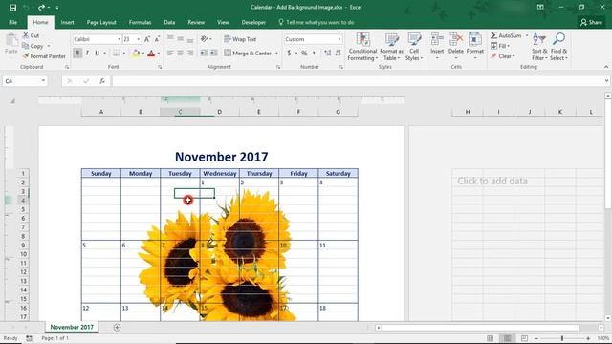Open the Borders dropdown arrow
Screen dimensions: 612x344
[x=123, y=53]
